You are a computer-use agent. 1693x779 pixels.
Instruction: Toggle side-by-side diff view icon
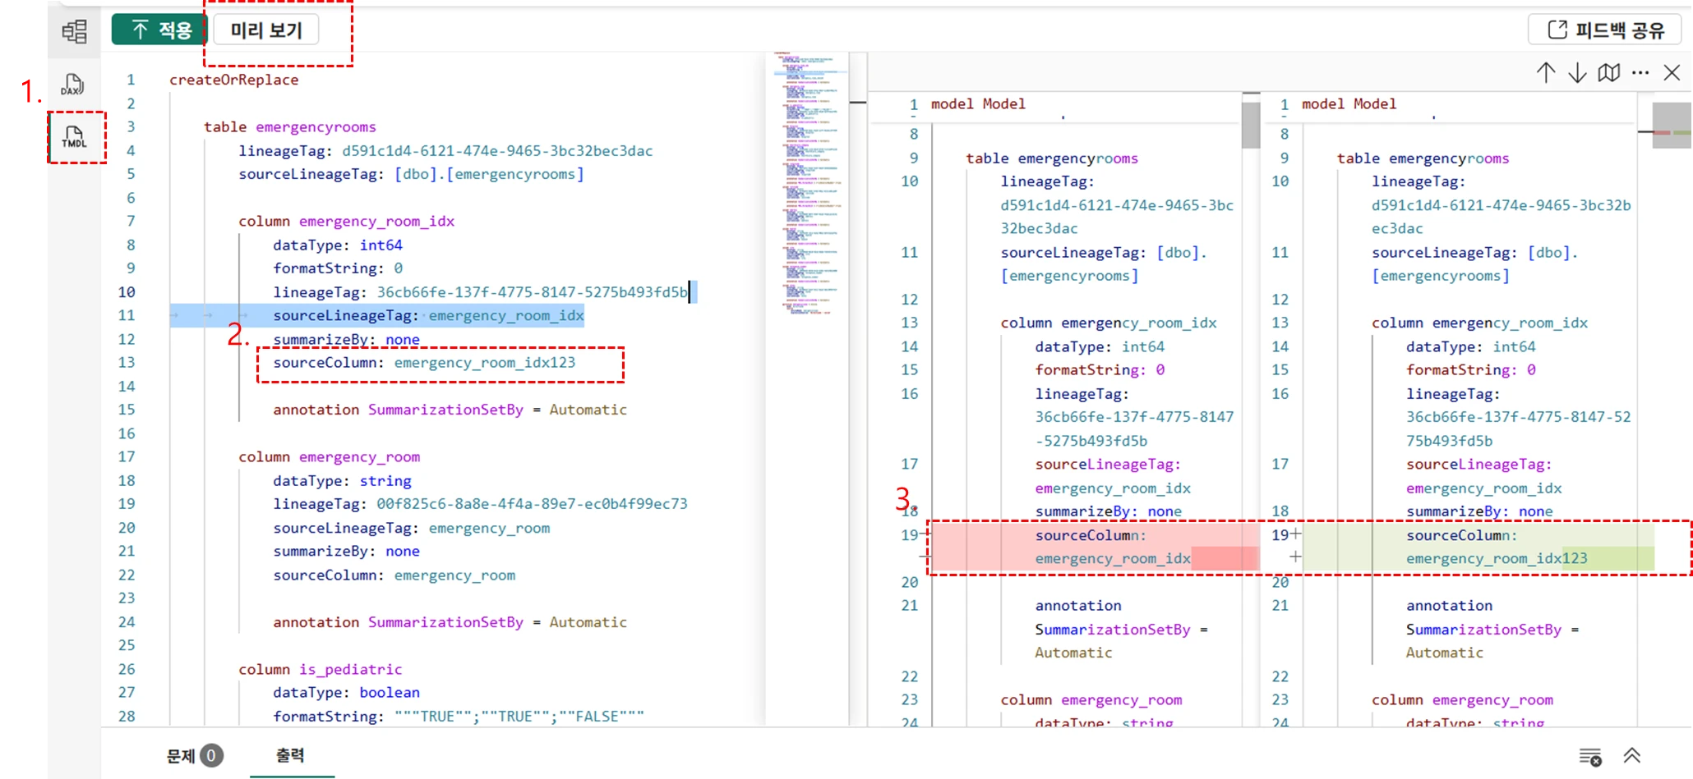coord(1608,73)
